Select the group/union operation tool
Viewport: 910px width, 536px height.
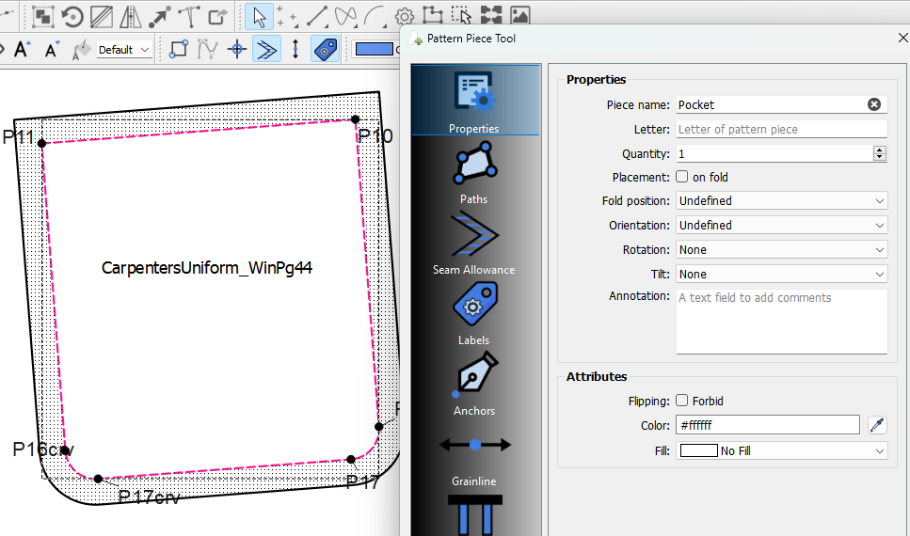[43, 16]
